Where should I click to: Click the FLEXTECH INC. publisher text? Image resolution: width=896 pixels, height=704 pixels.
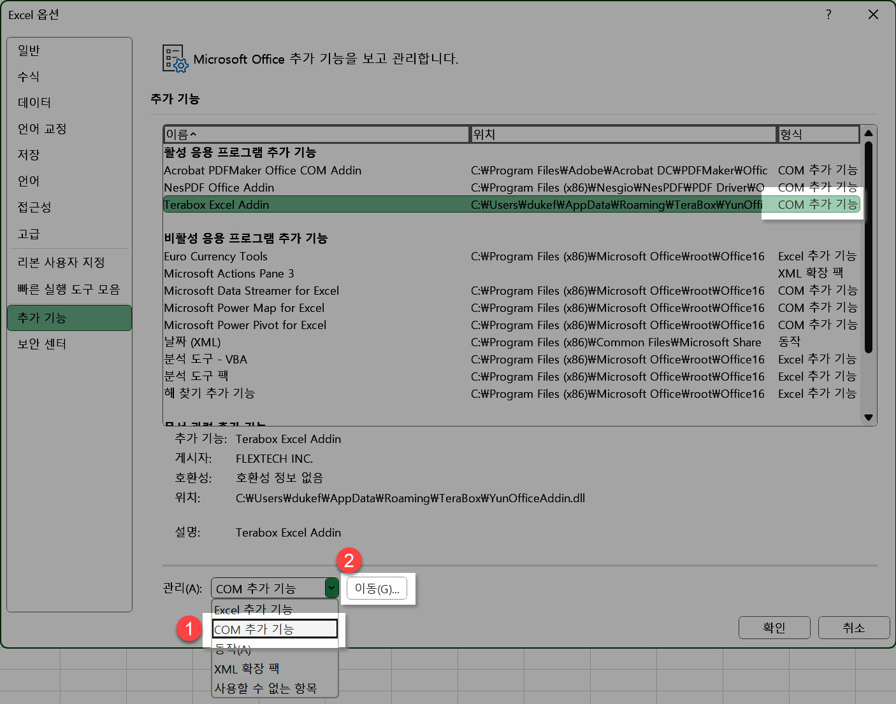[x=274, y=458]
